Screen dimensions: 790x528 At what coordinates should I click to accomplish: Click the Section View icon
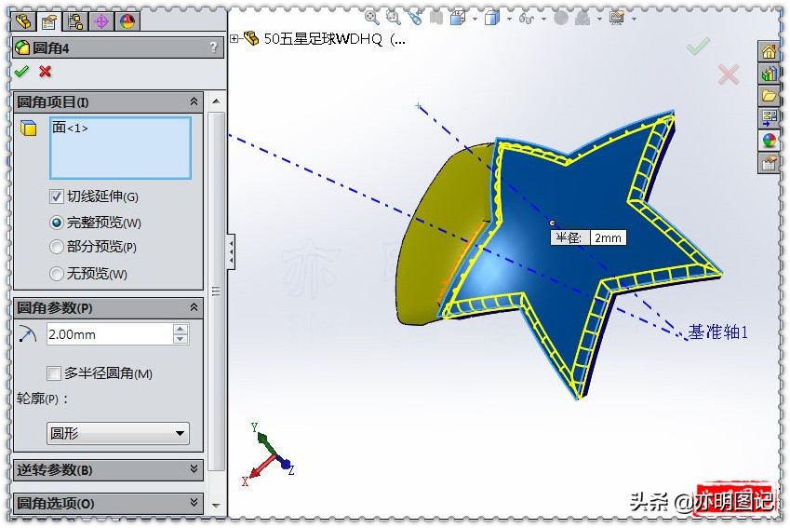tap(436, 18)
